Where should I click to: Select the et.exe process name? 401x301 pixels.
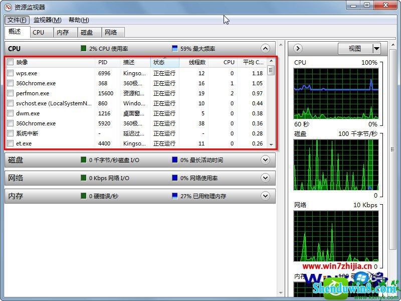pyautogui.click(x=24, y=143)
